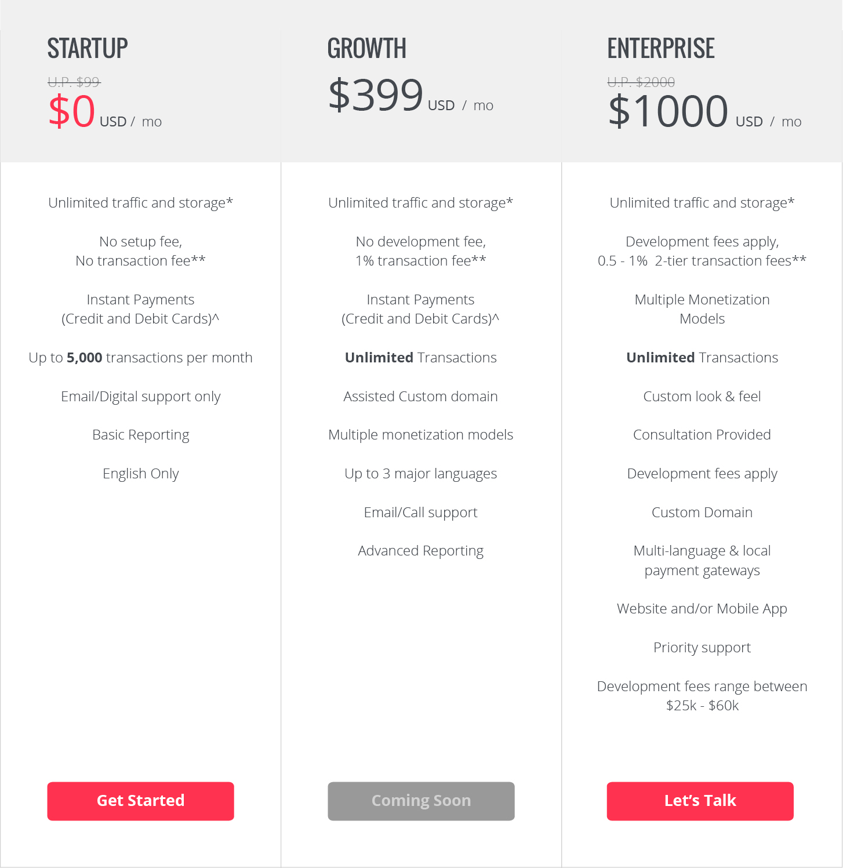The image size is (843, 868).
Task: Select the GROWTH plan heading
Action: tap(366, 48)
